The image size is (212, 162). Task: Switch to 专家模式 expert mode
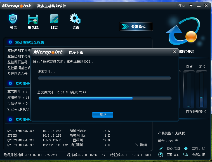pyautogui.click(x=136, y=27)
